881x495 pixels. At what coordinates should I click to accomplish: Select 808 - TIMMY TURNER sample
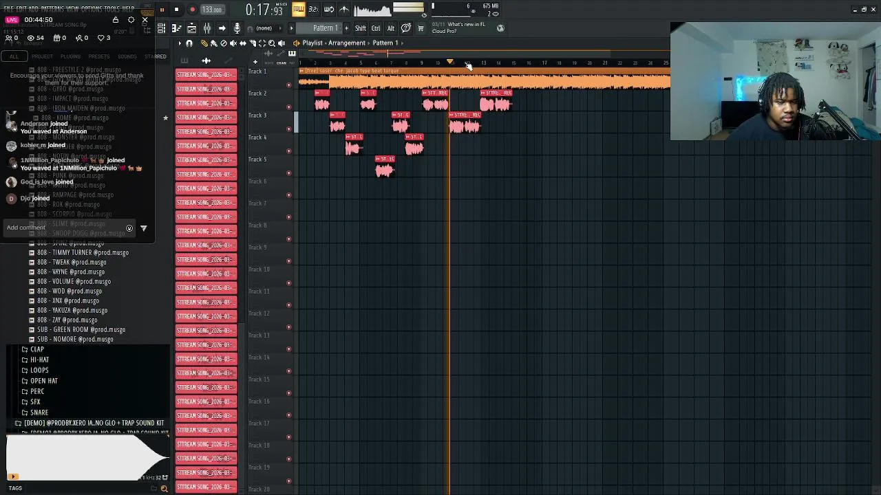pos(83,252)
